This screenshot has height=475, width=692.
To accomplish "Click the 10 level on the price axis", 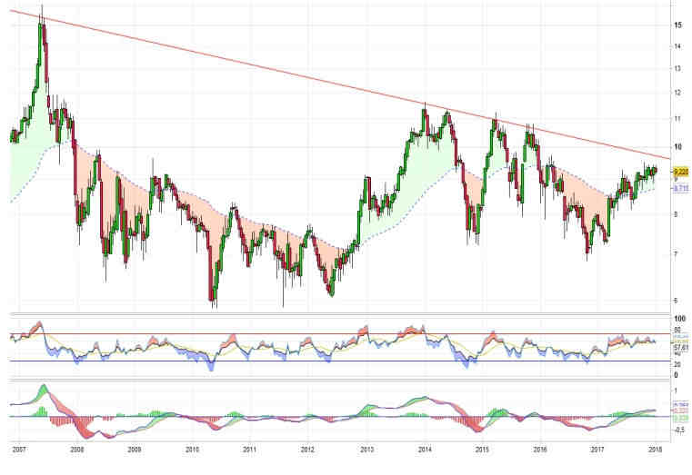I will point(677,147).
